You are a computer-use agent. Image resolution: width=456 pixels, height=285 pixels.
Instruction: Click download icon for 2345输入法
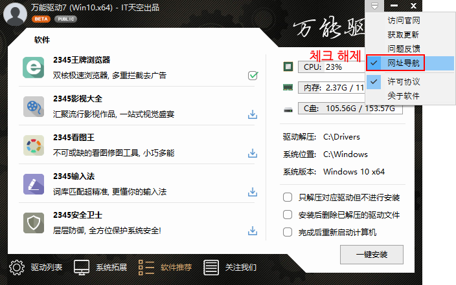(x=253, y=192)
